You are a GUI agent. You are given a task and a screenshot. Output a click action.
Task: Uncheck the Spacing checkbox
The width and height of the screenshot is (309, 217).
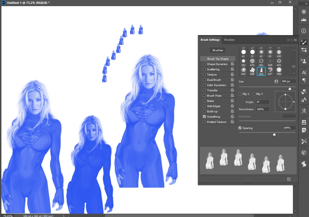click(x=240, y=128)
